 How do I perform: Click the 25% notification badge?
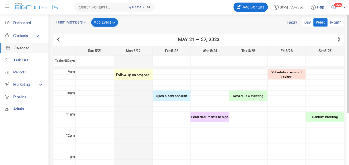point(338,5)
